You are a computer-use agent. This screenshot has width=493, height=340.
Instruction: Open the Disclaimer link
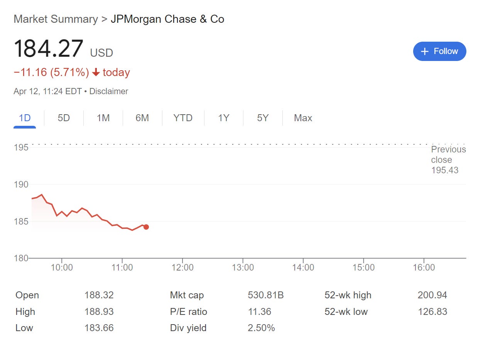[109, 91]
